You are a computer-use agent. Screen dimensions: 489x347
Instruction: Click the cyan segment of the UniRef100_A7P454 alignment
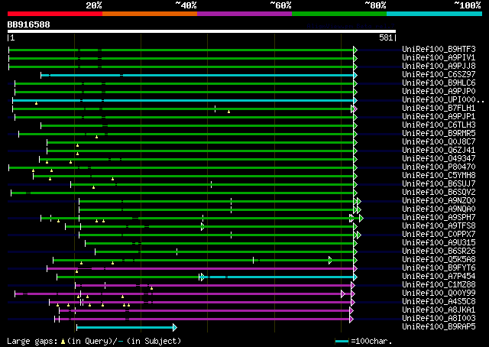pos(279,277)
